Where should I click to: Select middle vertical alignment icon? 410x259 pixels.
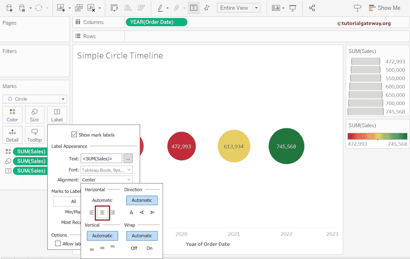[102, 248]
